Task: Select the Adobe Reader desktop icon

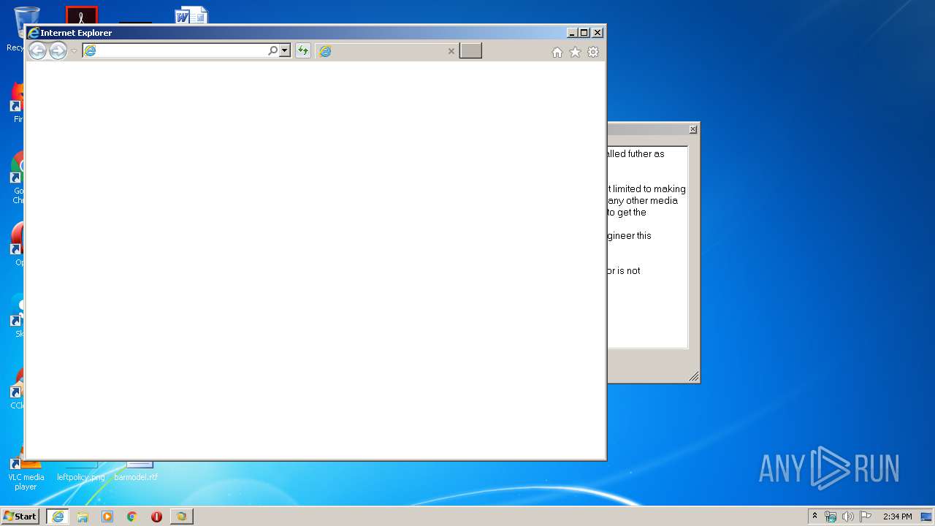Action: tap(81, 15)
